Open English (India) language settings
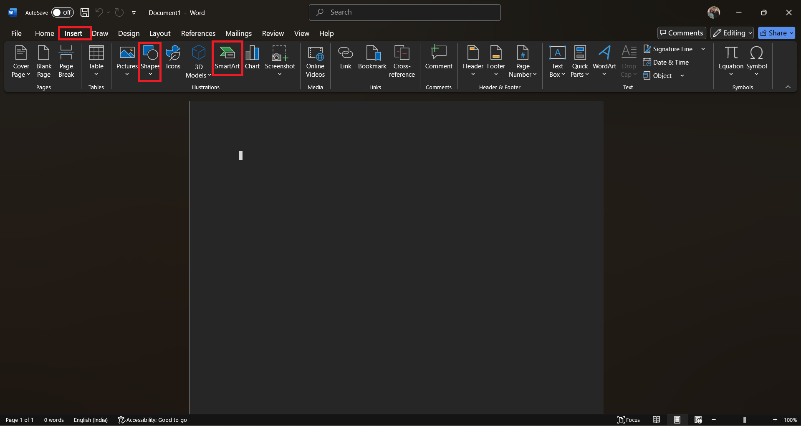 (x=91, y=420)
